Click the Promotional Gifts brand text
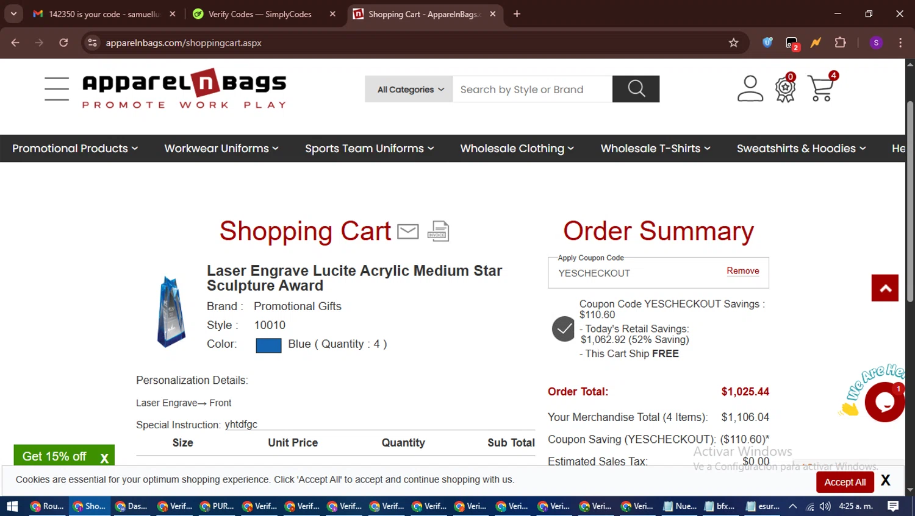This screenshot has width=915, height=516. point(298,306)
